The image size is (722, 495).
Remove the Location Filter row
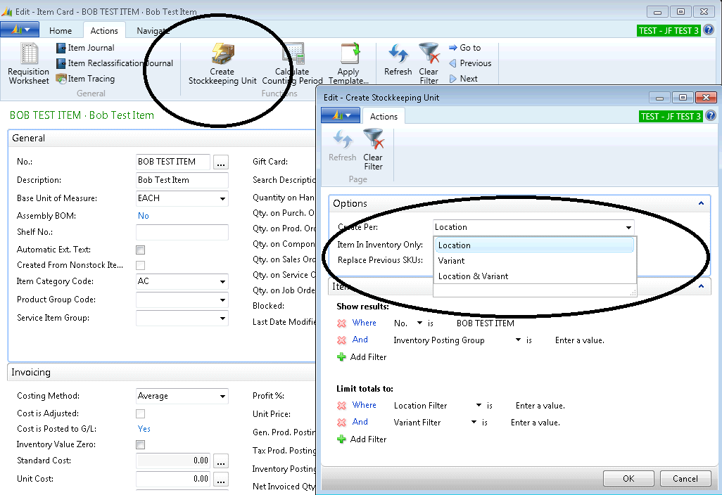(342, 406)
